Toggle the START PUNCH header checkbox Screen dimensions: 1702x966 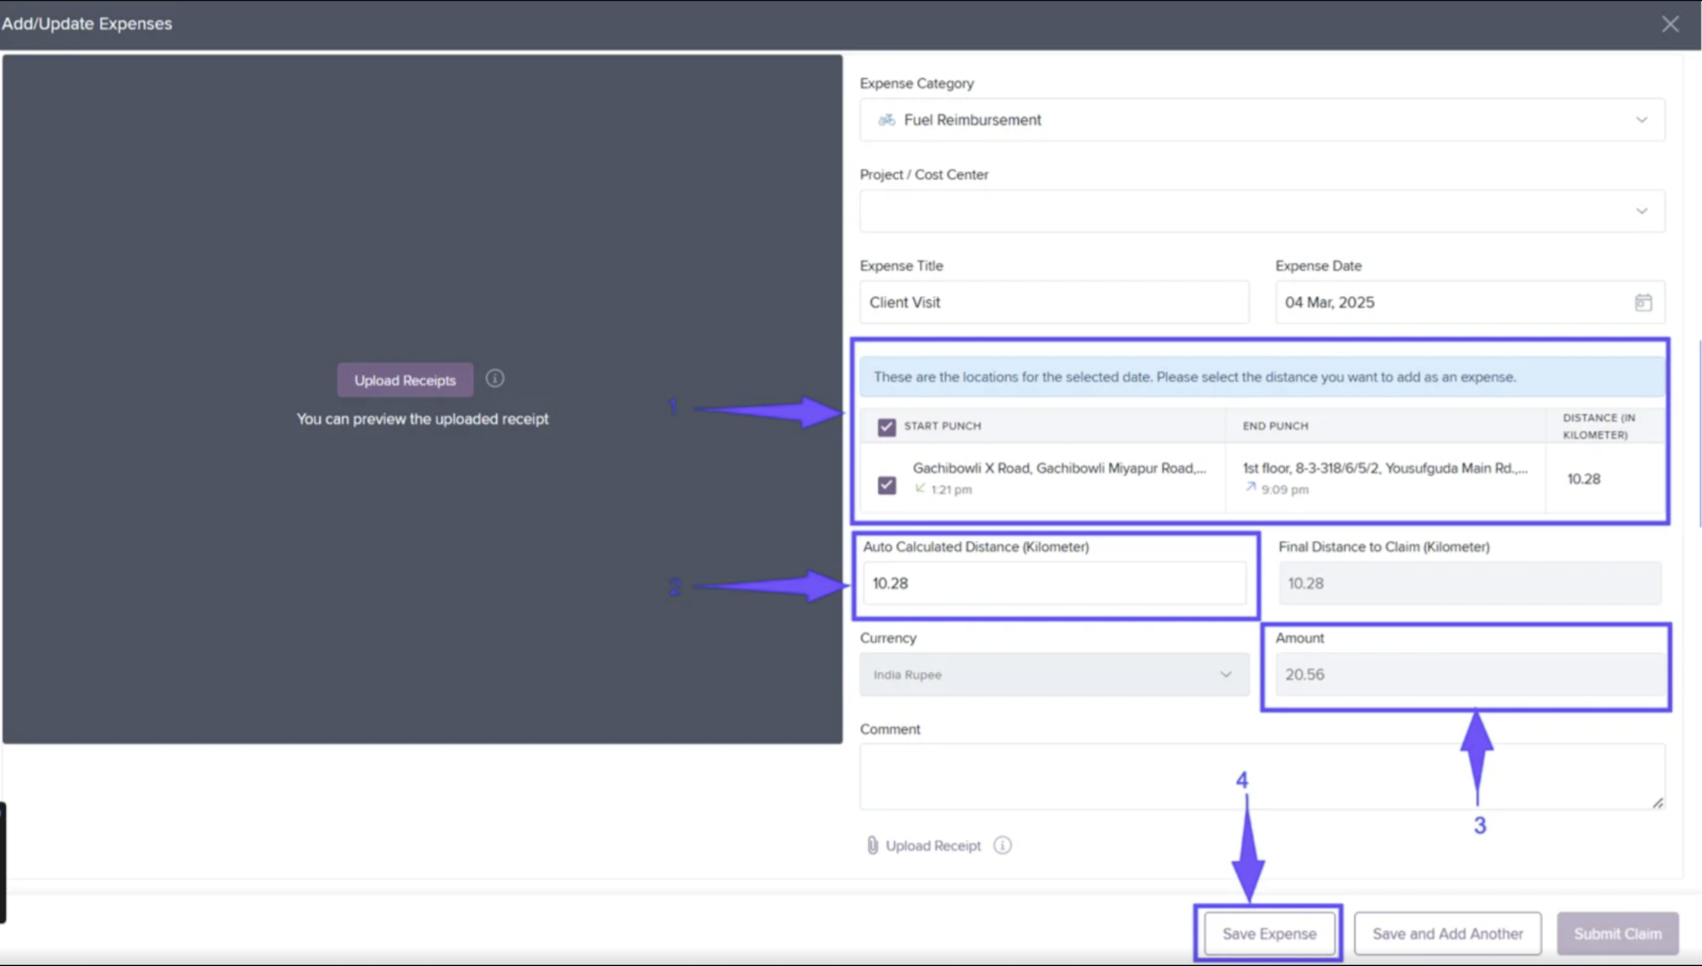pos(886,426)
